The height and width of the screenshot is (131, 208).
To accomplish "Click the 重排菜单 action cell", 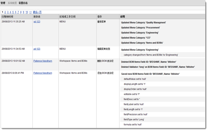I will (102, 22).
